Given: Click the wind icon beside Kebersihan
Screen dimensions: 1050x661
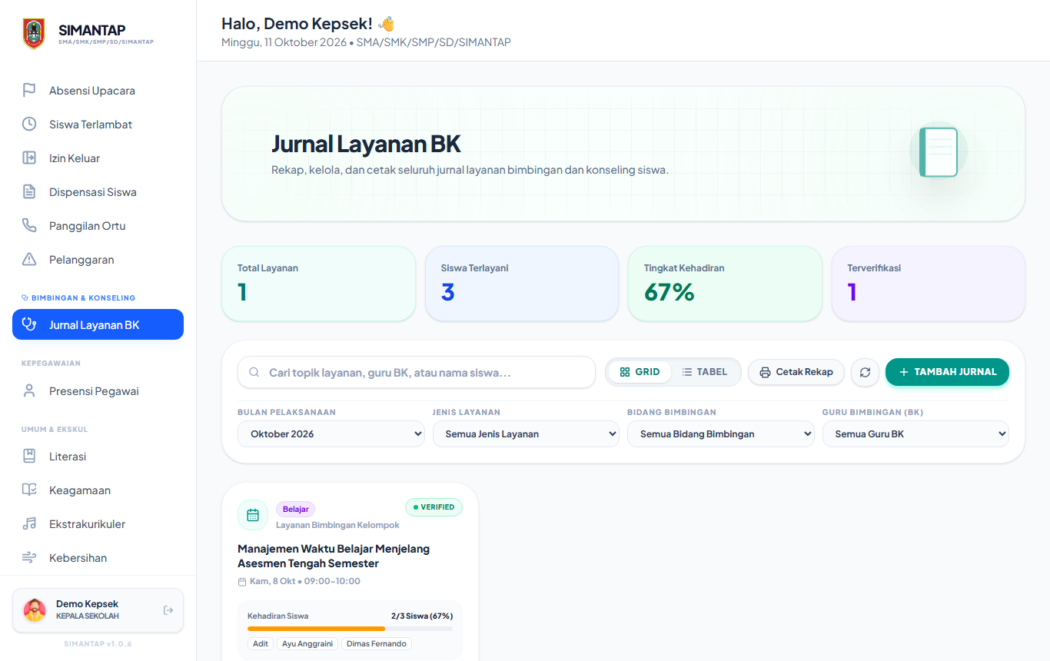Looking at the screenshot, I should (29, 558).
